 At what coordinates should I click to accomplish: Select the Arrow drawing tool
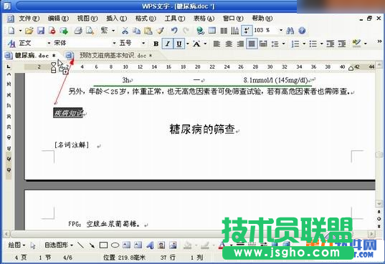(x=92, y=245)
